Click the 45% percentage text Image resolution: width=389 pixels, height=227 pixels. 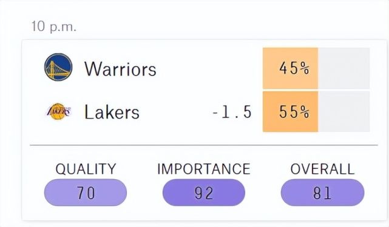point(294,68)
